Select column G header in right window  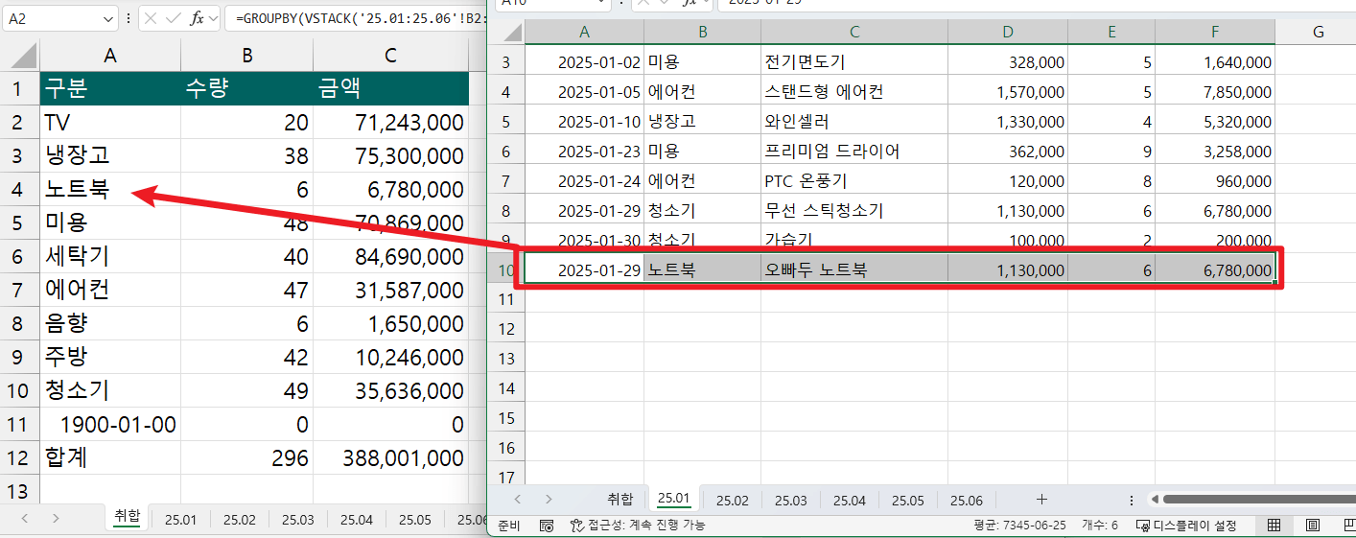[x=1318, y=32]
